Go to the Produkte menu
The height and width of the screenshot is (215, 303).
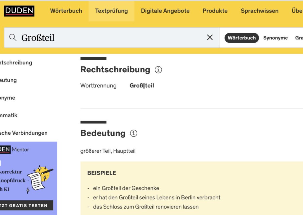(215, 11)
